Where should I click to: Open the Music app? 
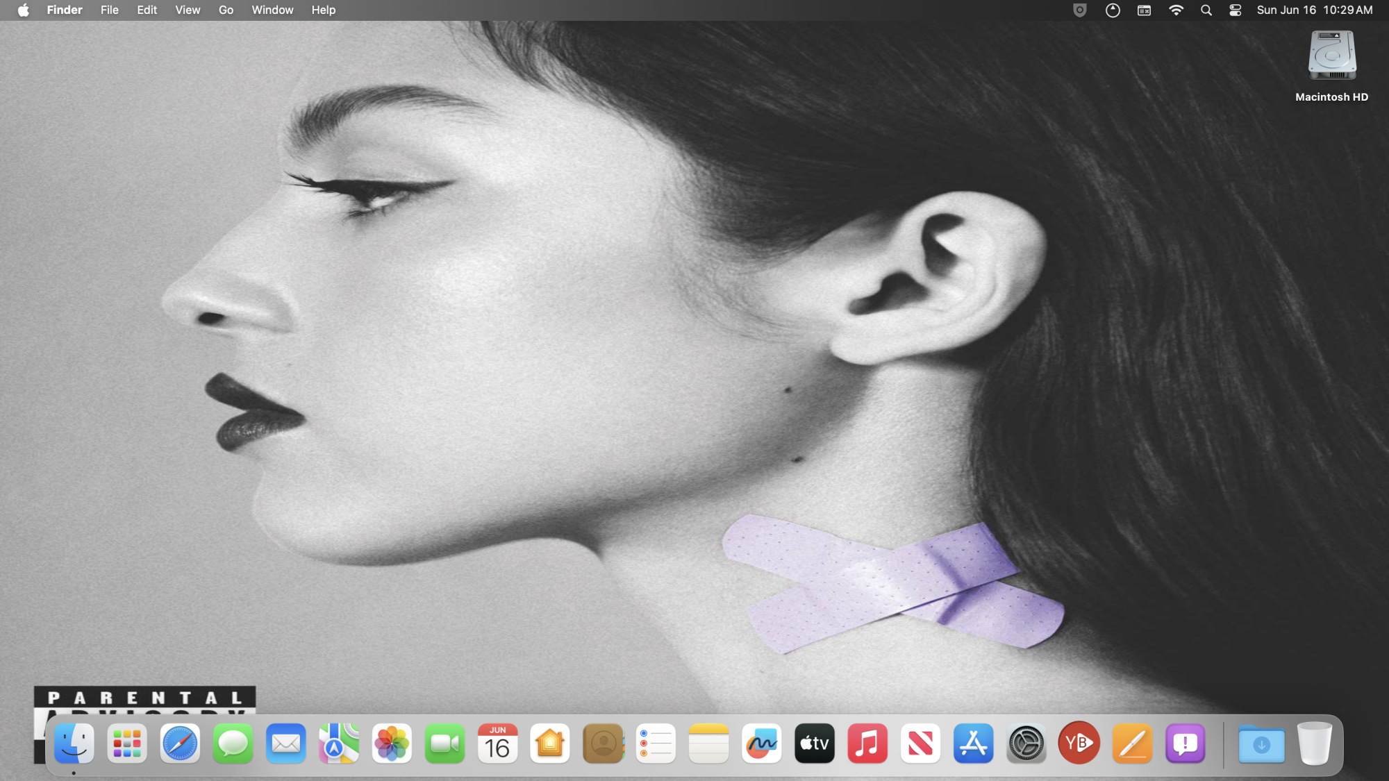(x=867, y=744)
